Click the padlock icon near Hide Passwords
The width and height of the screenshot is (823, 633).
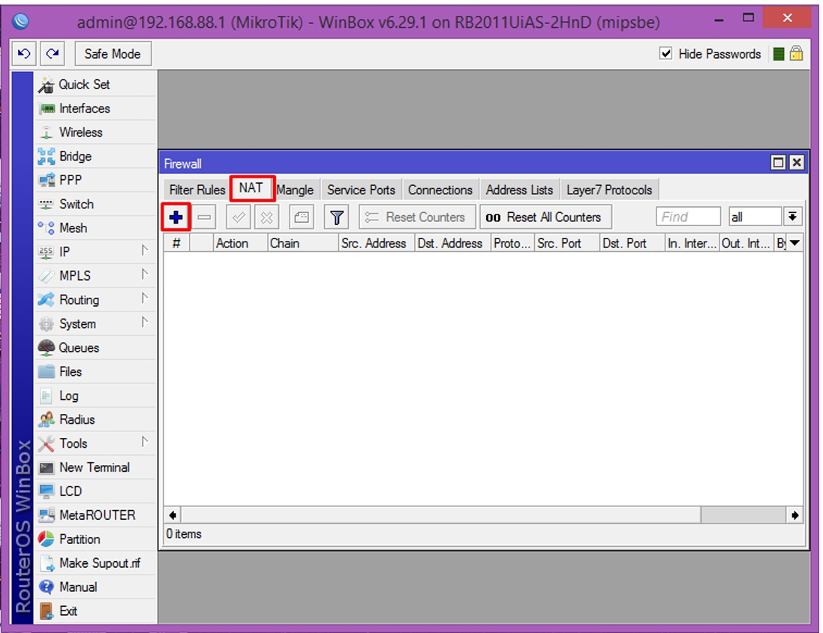tap(796, 53)
